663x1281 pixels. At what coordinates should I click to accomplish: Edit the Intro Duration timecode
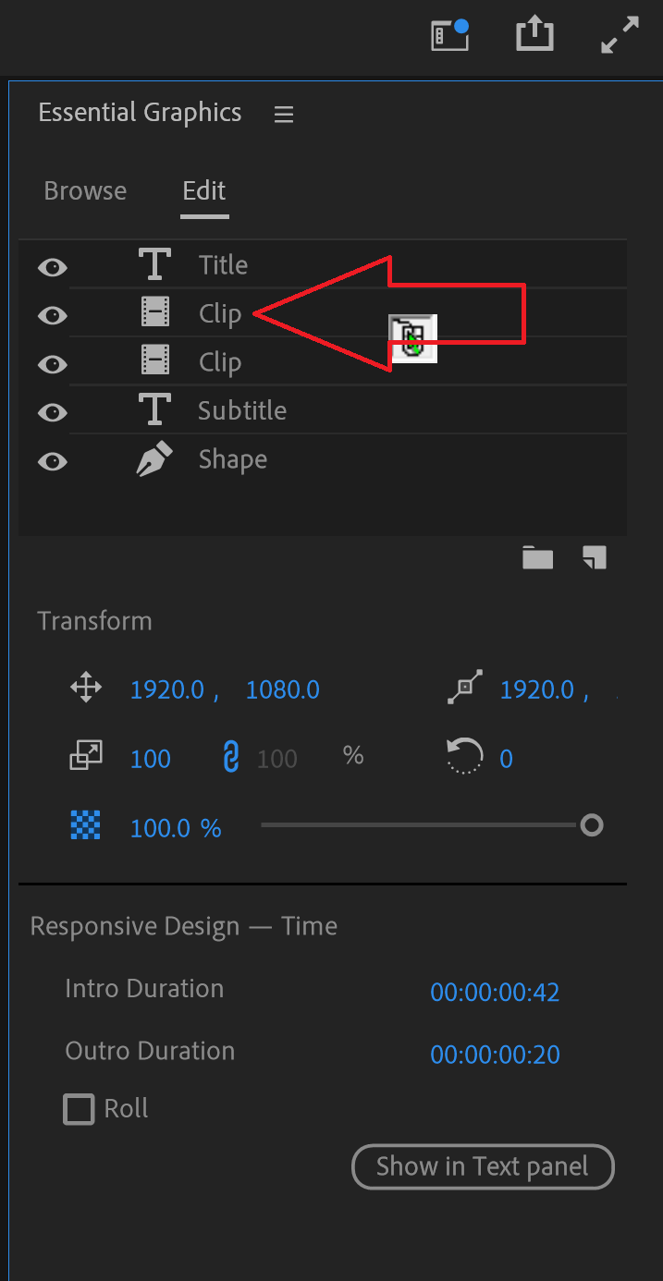point(495,992)
